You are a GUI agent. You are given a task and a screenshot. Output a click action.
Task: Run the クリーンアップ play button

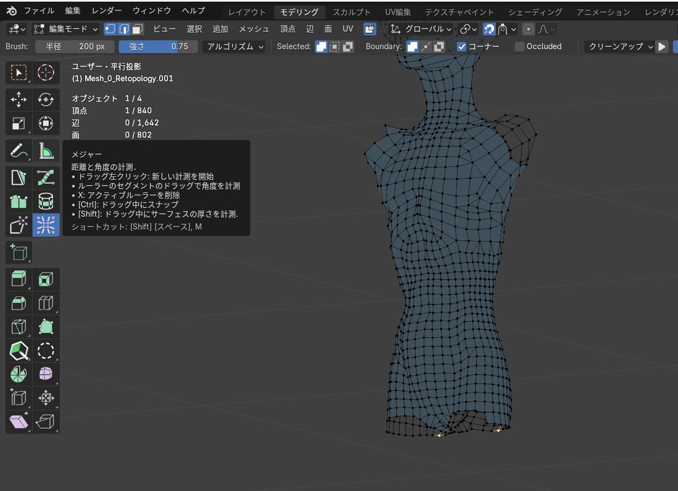point(662,46)
